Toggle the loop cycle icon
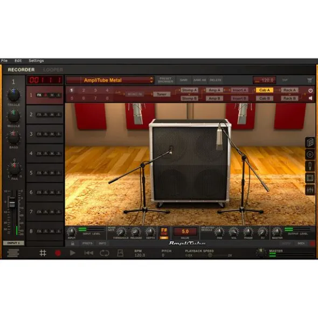The width and height of the screenshot is (318, 318). [x=105, y=253]
